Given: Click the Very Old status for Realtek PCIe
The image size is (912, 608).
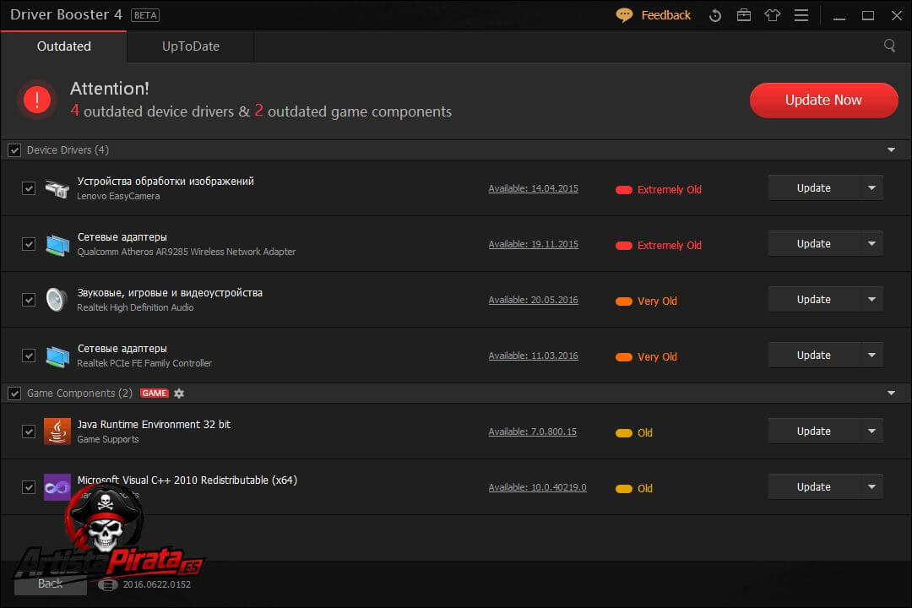Looking at the screenshot, I should tap(646, 356).
